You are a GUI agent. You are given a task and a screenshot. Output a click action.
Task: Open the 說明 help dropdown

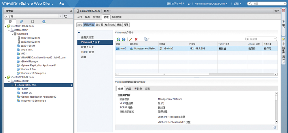238,4
